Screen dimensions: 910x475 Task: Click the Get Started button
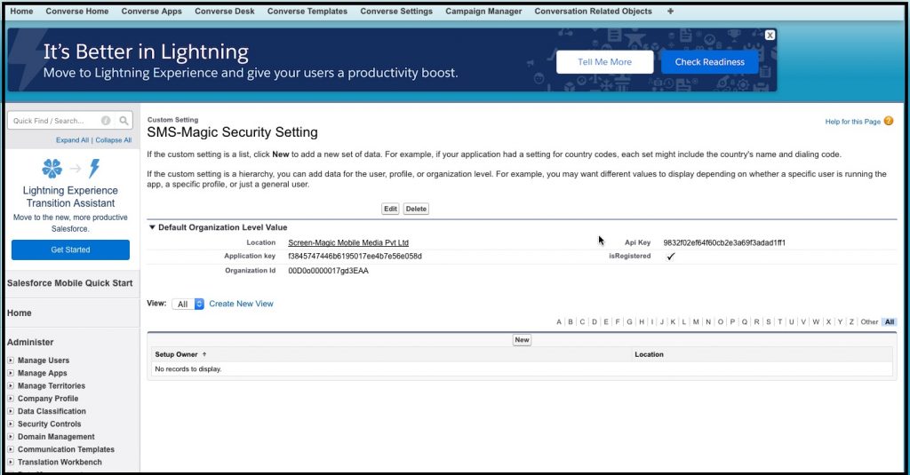pyautogui.click(x=70, y=250)
